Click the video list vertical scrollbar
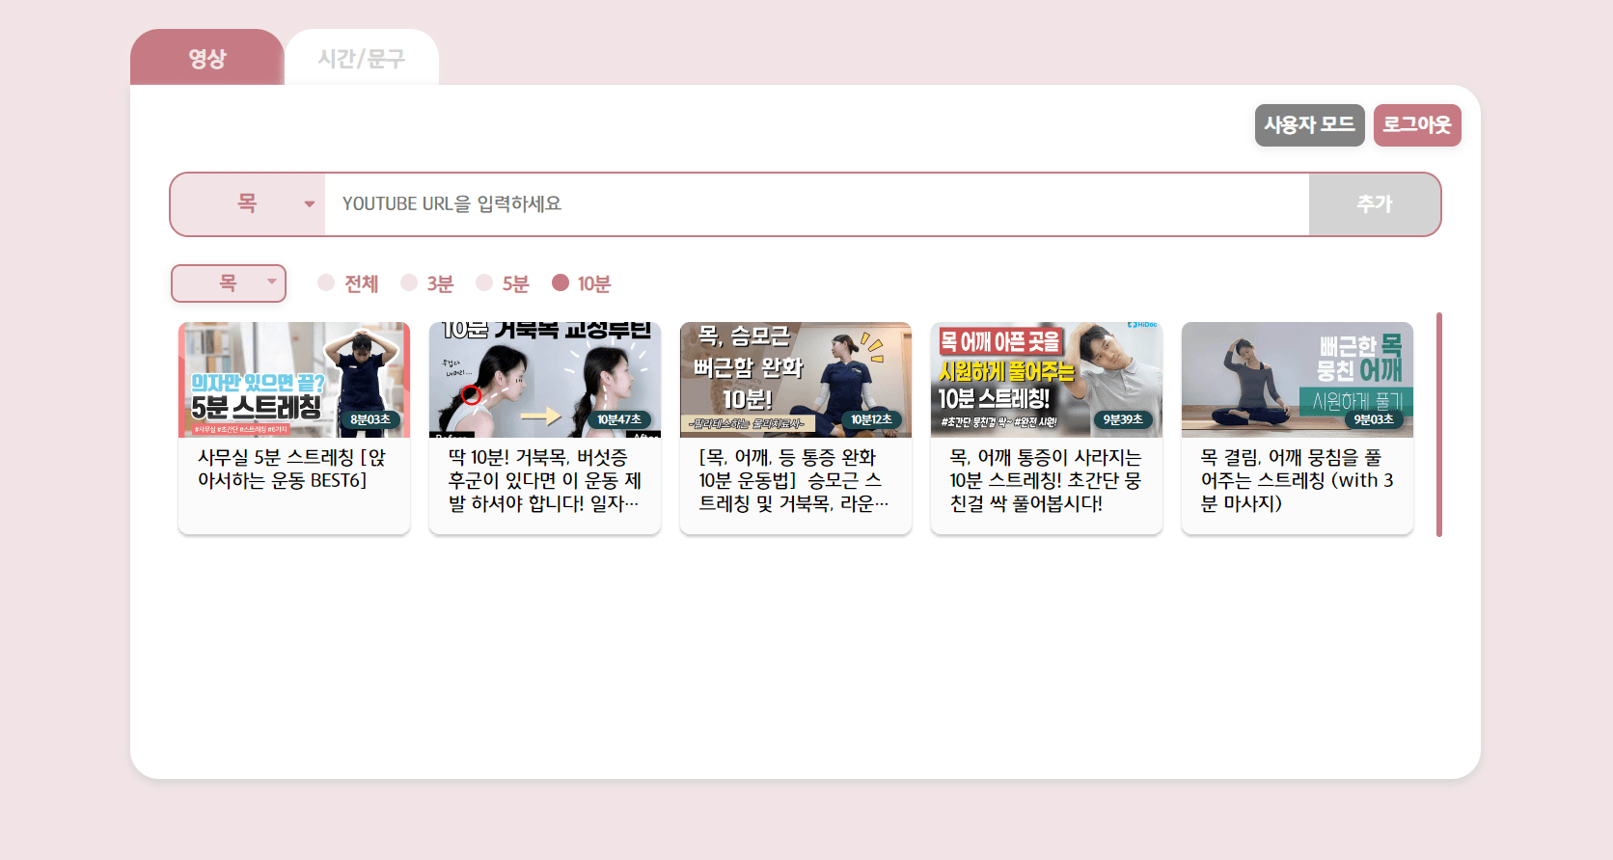This screenshot has height=860, width=1613. pyautogui.click(x=1438, y=424)
